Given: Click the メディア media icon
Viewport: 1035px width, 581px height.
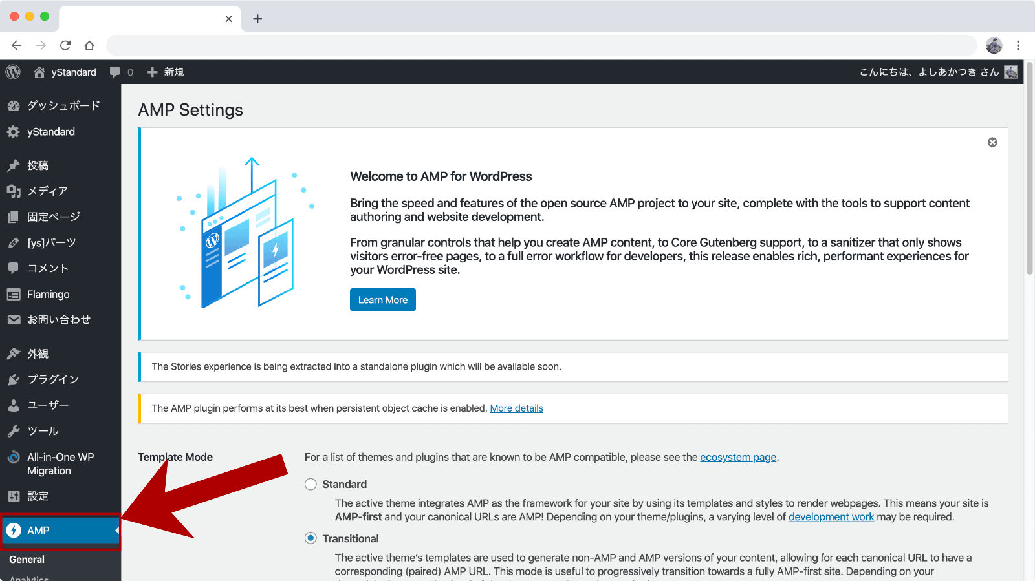Looking at the screenshot, I should (x=14, y=191).
